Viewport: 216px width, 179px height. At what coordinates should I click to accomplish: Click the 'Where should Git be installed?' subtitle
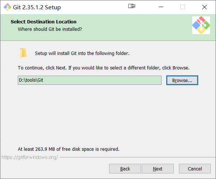[50, 29]
